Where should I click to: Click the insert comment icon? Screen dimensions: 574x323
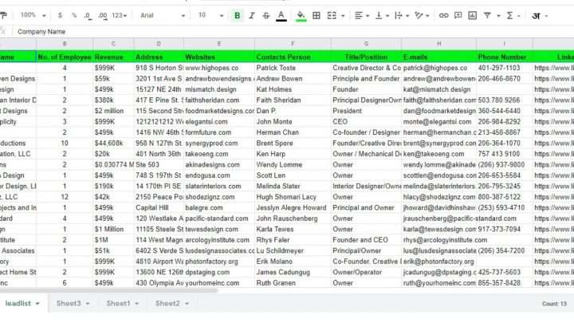click(458, 15)
